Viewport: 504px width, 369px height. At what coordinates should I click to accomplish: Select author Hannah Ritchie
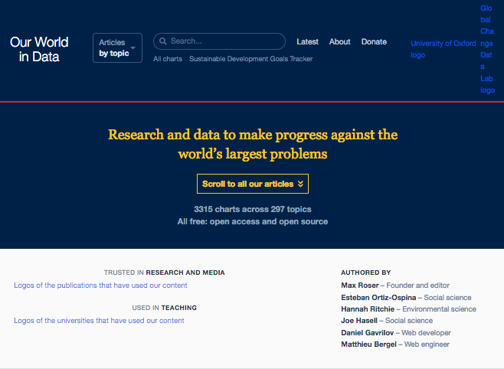click(368, 309)
